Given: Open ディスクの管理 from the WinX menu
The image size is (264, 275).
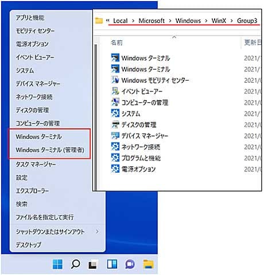Looking at the screenshot, I should (32, 110).
